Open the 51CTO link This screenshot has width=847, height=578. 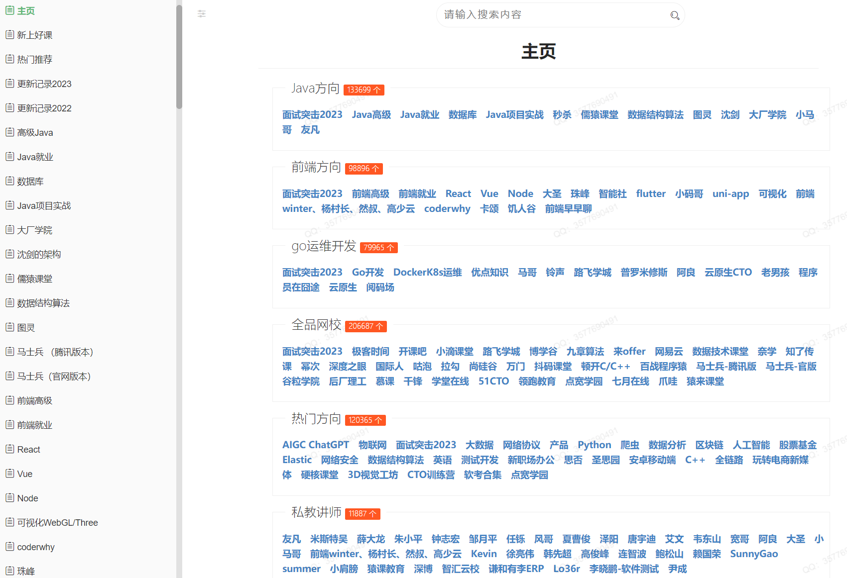tap(493, 382)
